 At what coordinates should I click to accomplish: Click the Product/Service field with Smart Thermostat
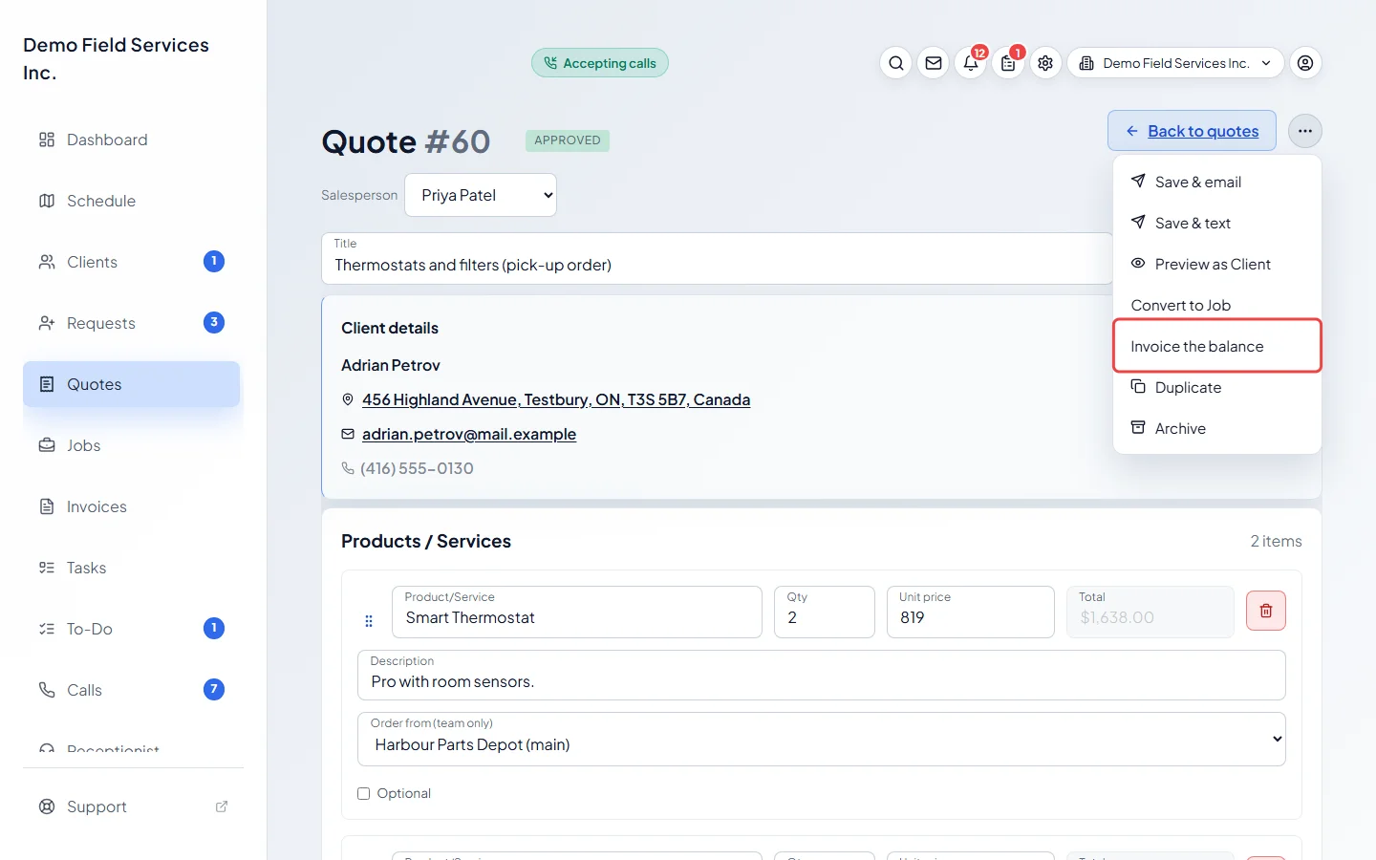tap(577, 612)
